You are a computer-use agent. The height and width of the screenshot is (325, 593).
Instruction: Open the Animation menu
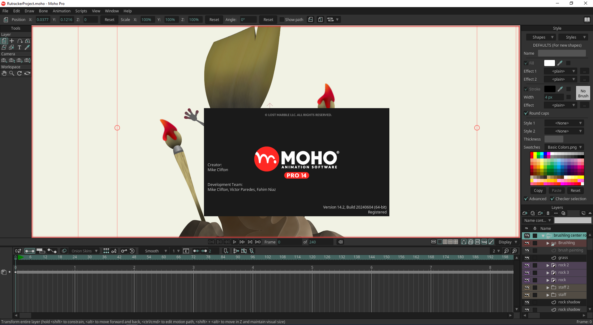coord(61,11)
